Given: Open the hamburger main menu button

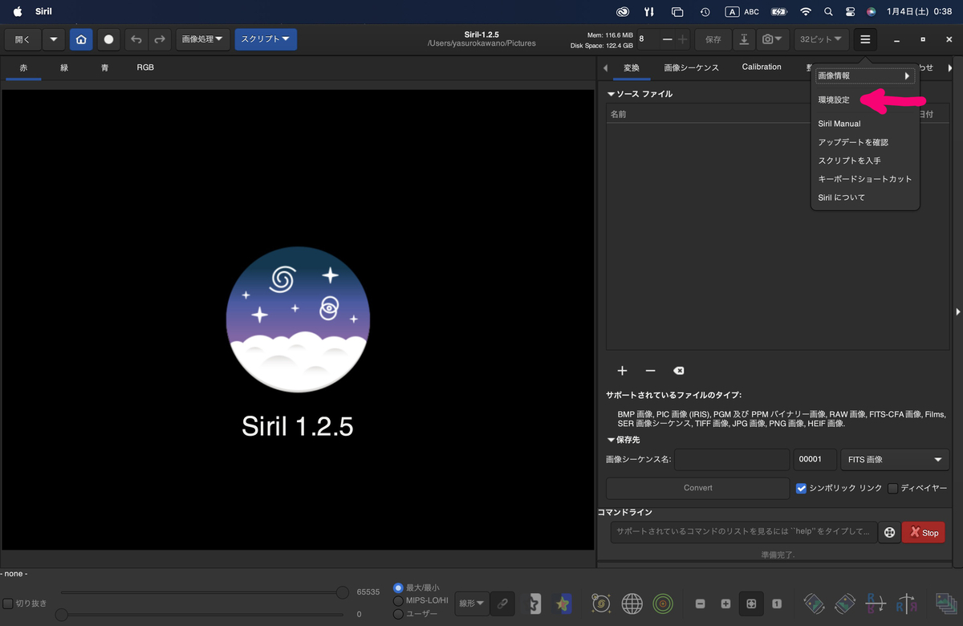Looking at the screenshot, I should [865, 39].
